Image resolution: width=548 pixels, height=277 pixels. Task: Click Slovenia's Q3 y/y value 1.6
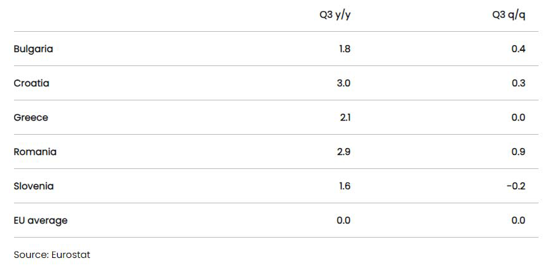[345, 186]
